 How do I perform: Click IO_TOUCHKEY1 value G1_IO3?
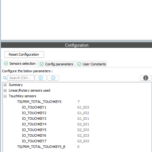coord(83,107)
